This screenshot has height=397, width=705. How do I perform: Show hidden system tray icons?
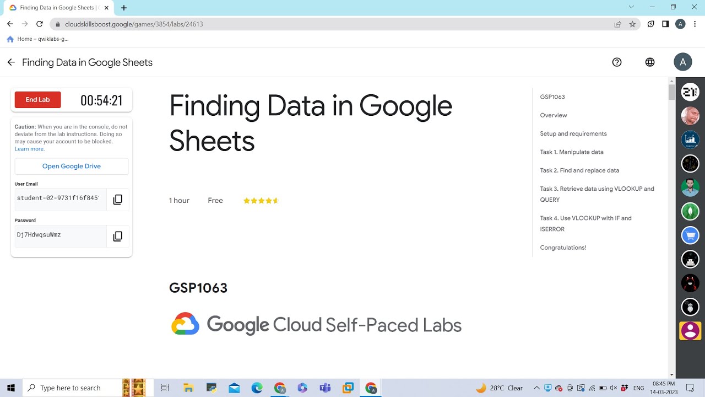[x=536, y=388]
